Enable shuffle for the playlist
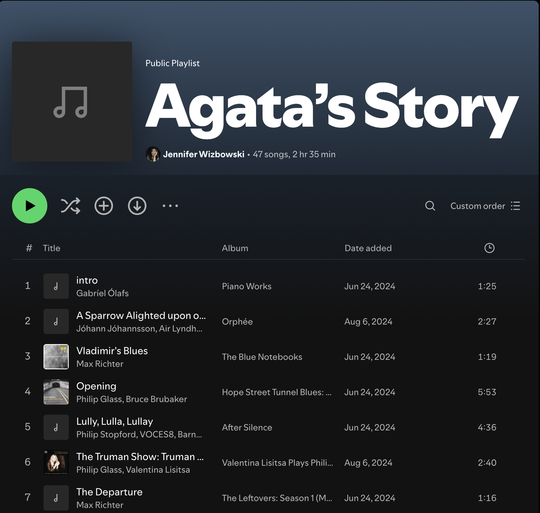 coord(70,206)
